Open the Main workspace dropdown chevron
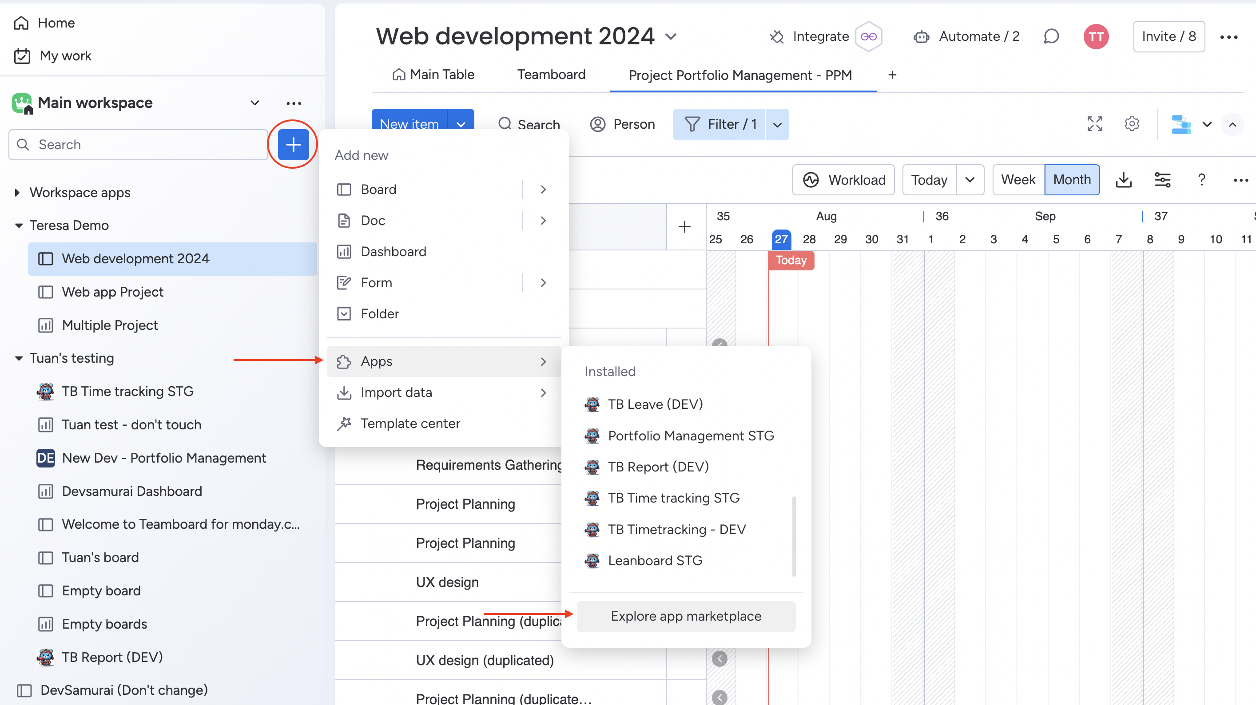 pyautogui.click(x=254, y=103)
